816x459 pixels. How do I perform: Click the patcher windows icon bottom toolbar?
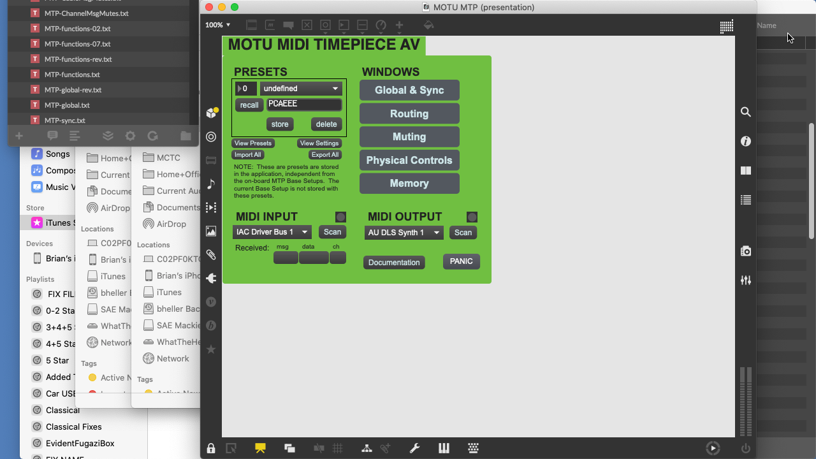[x=289, y=448]
